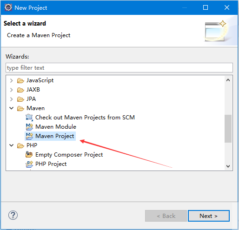Click the Maven Project wizard icon
The width and height of the screenshot is (239, 230).
pyautogui.click(x=29, y=136)
